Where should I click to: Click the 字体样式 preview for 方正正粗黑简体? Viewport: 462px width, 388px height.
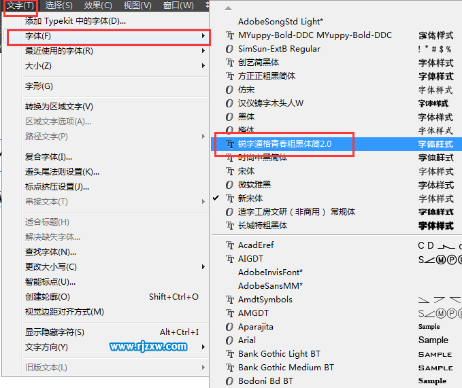point(435,76)
